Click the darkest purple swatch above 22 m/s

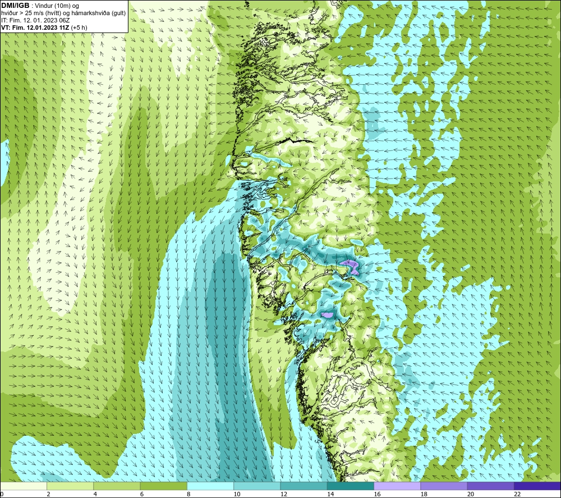(x=537, y=486)
